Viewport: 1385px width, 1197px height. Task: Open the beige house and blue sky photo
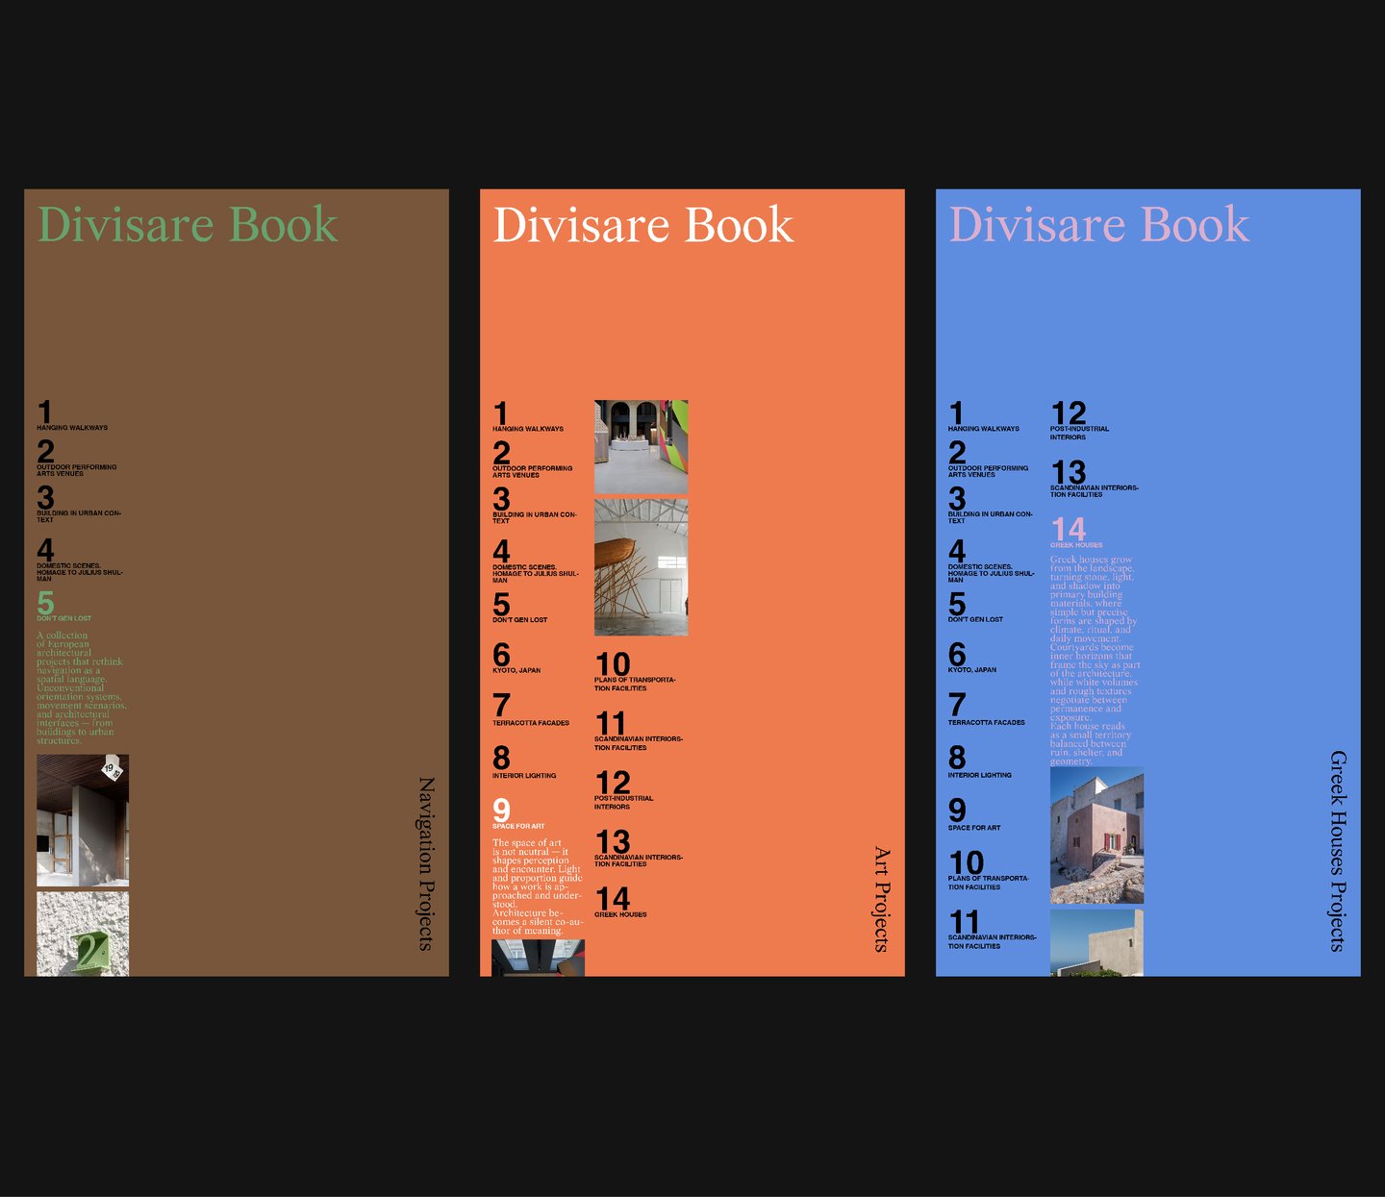click(1096, 942)
